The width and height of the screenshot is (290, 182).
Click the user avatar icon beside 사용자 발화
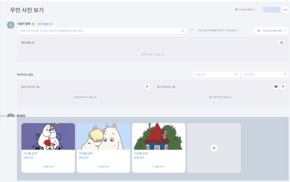11,25
